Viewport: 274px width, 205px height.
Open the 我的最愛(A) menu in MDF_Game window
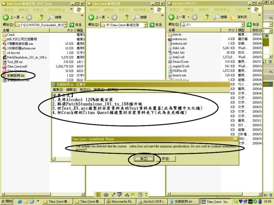click(x=57, y=10)
